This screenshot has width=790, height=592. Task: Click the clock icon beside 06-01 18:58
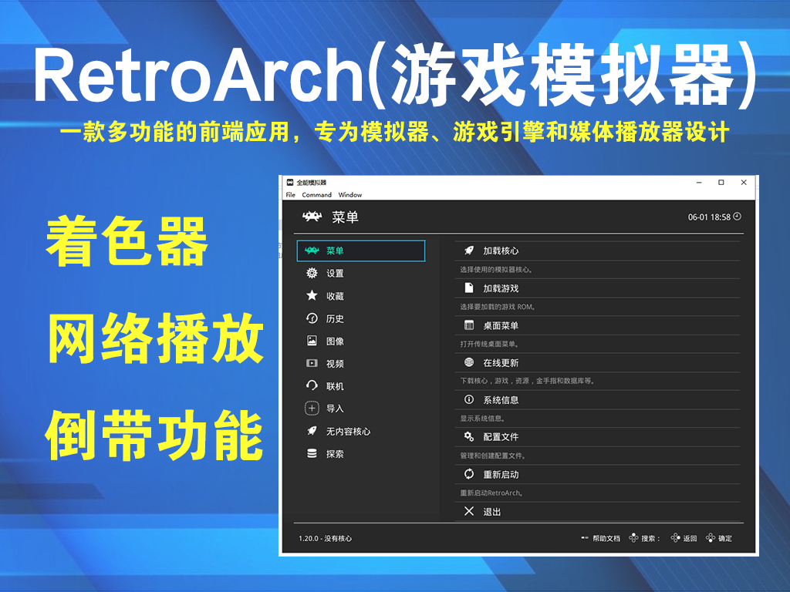[737, 217]
